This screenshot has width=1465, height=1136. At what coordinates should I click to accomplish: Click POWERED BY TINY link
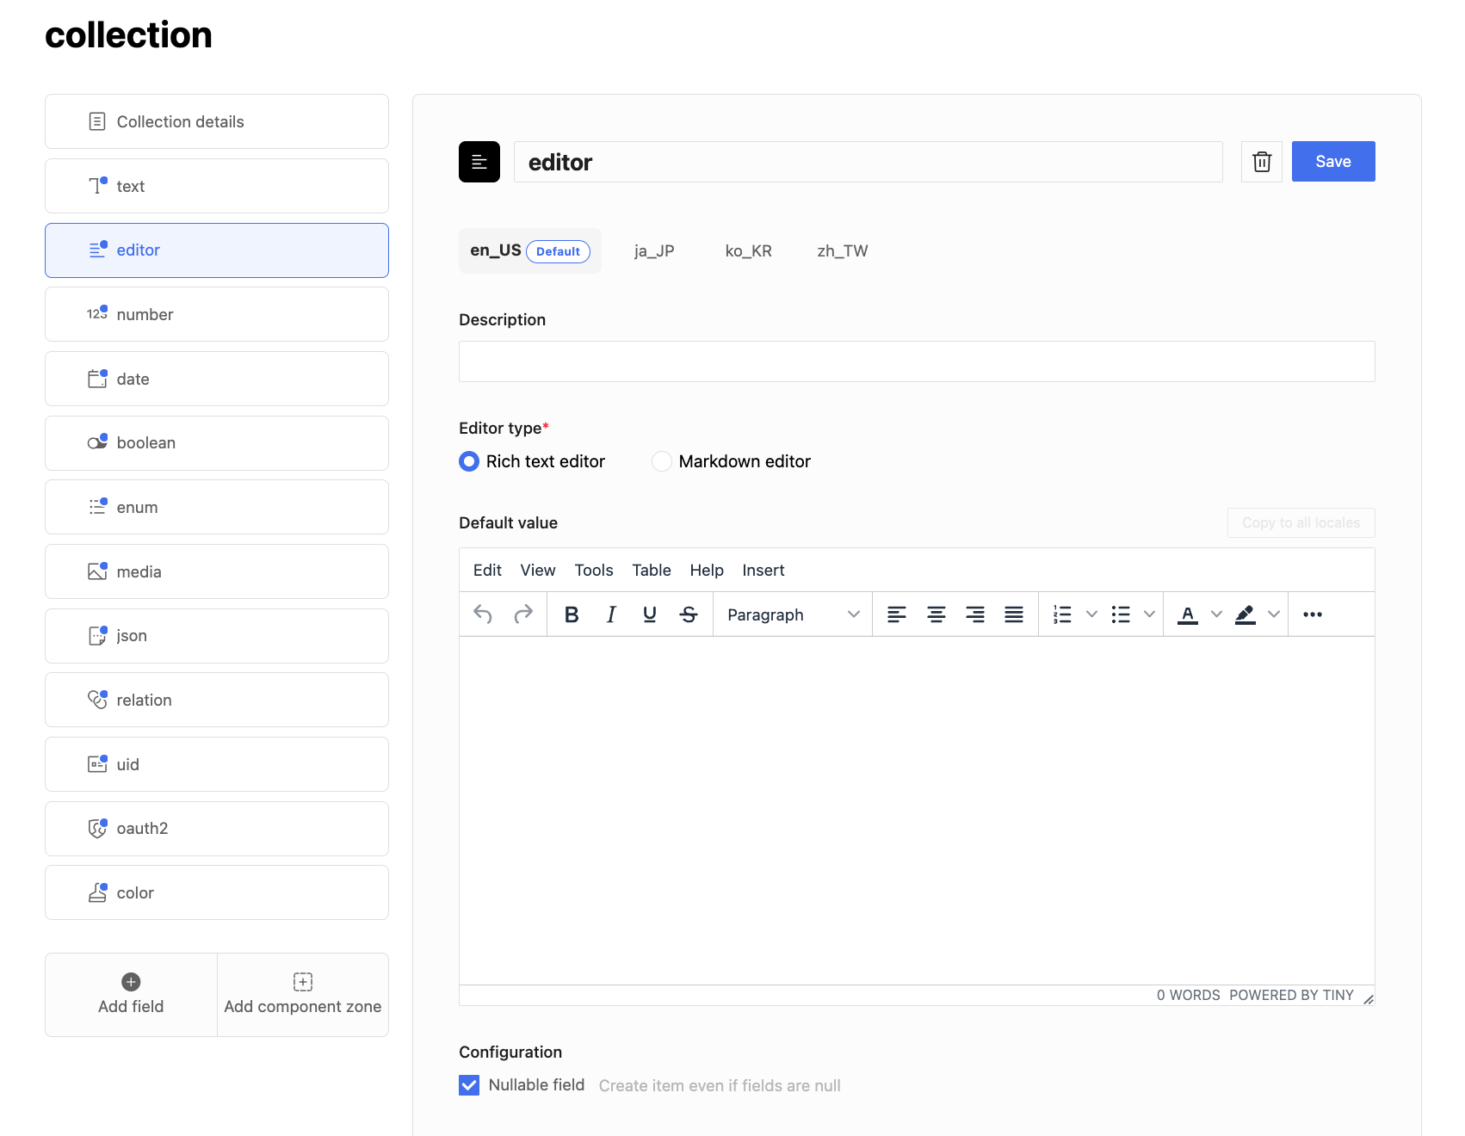(1291, 996)
